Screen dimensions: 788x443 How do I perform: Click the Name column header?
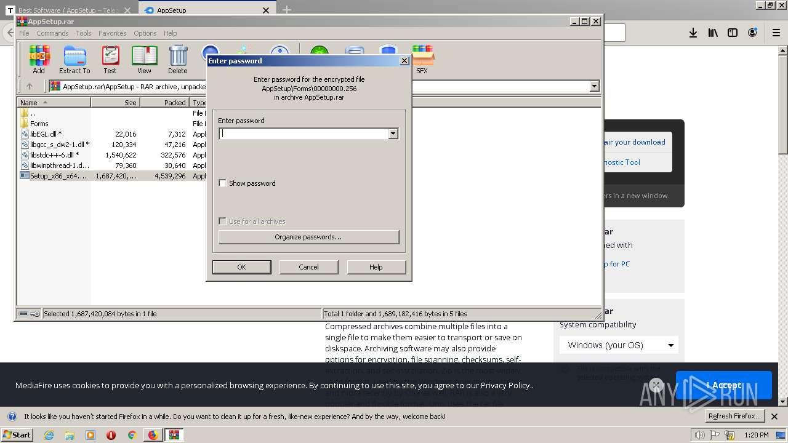point(54,103)
